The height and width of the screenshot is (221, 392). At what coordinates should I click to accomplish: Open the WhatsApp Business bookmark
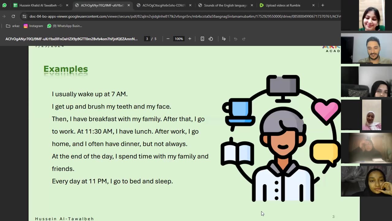[64, 26]
